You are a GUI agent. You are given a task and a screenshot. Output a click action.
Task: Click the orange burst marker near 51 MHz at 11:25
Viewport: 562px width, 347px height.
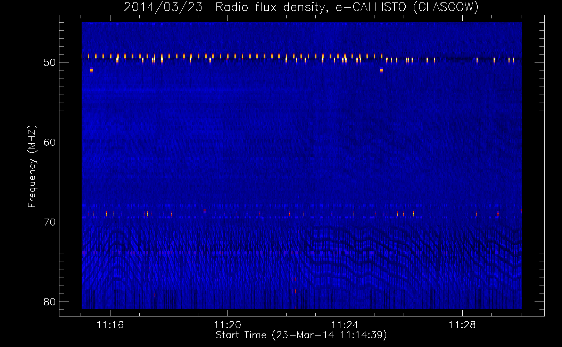coord(381,70)
